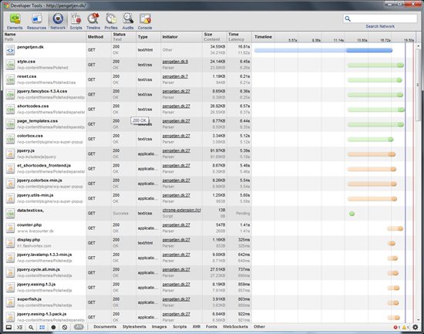The height and width of the screenshot is (334, 424).
Task: Click the orange jquery.js timeline bar
Action: 372,154
